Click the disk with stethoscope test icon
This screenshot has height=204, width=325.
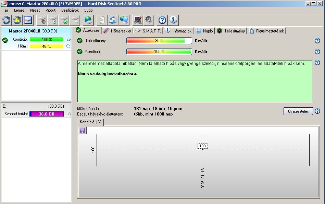[42, 20]
